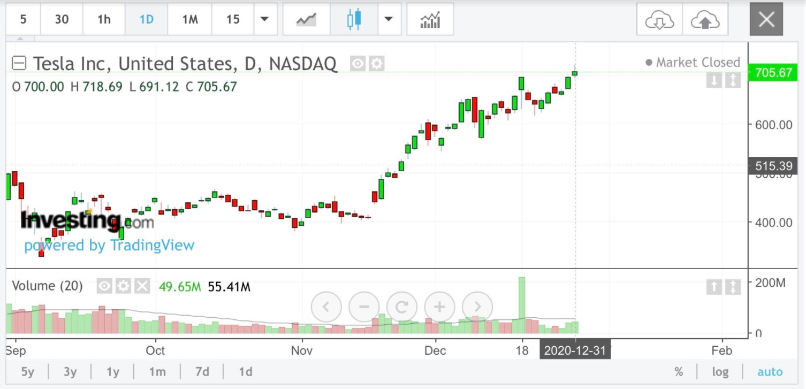This screenshot has width=806, height=389.
Task: Switch to line chart style
Action: (x=306, y=19)
